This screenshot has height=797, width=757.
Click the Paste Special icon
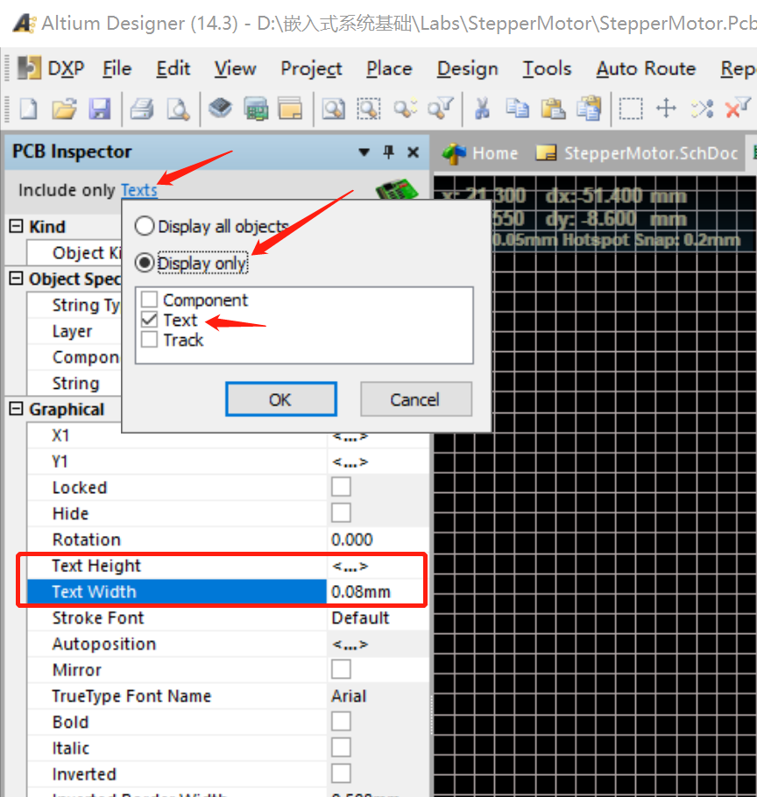589,109
